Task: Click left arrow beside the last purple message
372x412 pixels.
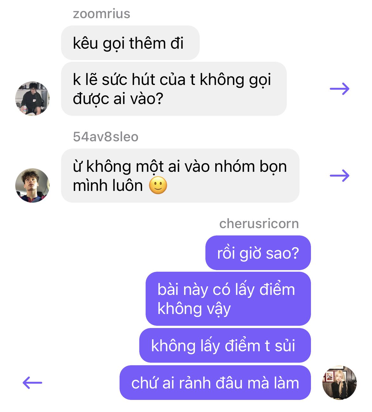Action: point(32,382)
